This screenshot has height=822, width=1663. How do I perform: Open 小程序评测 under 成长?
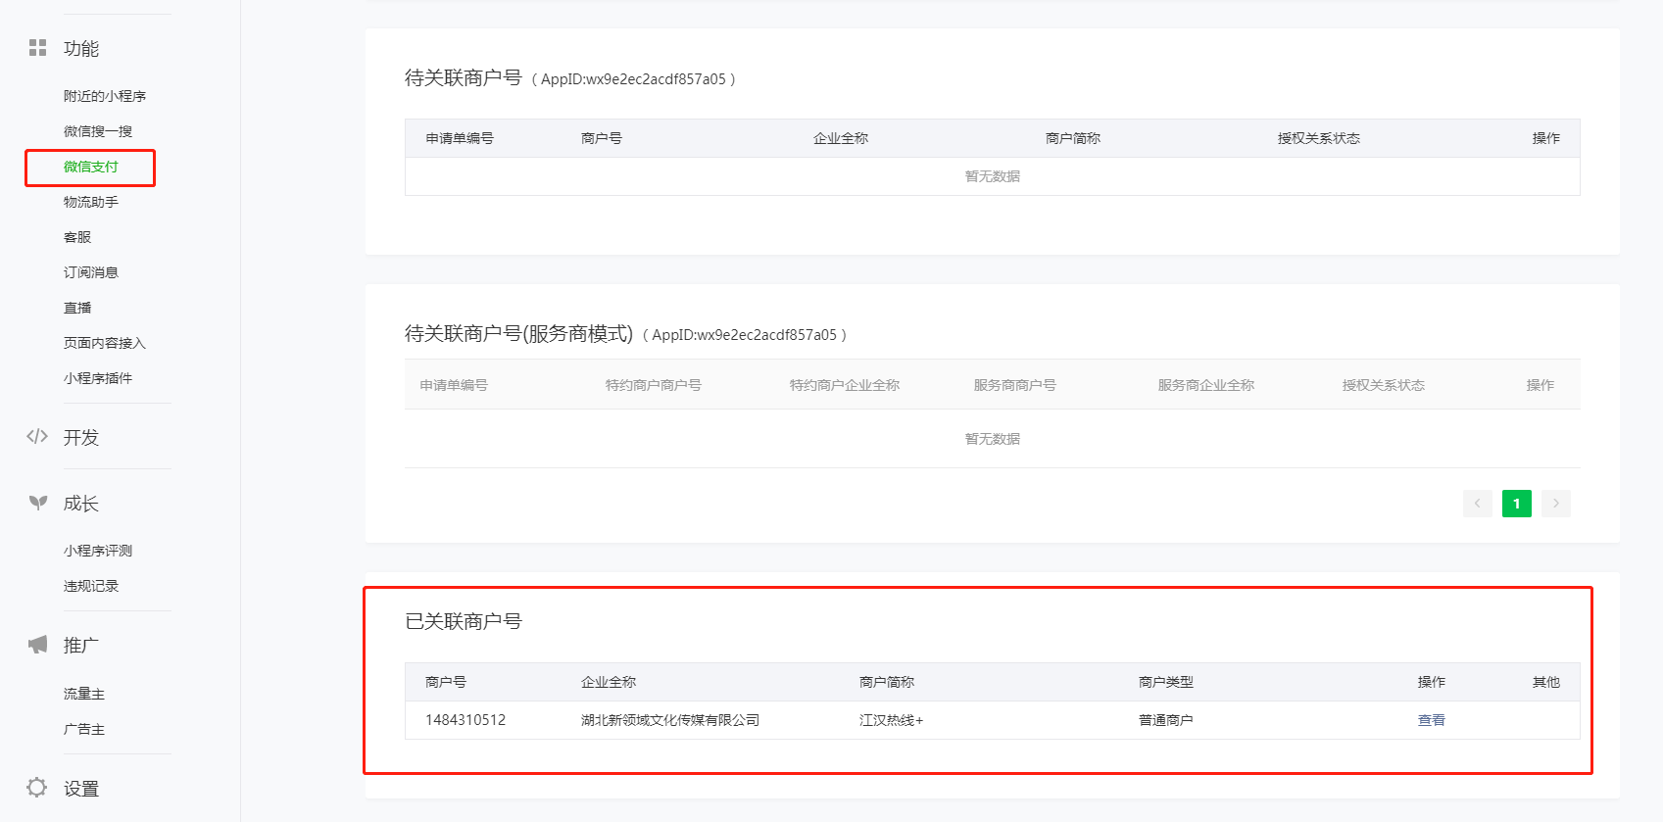click(98, 551)
